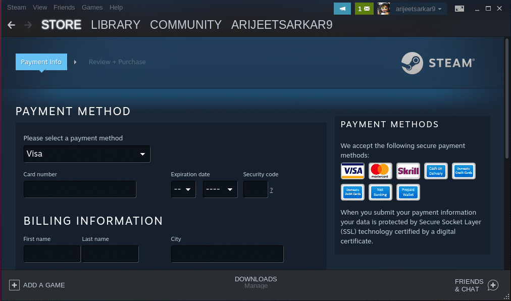The image size is (511, 301).
Task: Focus the Security code field
Action: (255, 189)
